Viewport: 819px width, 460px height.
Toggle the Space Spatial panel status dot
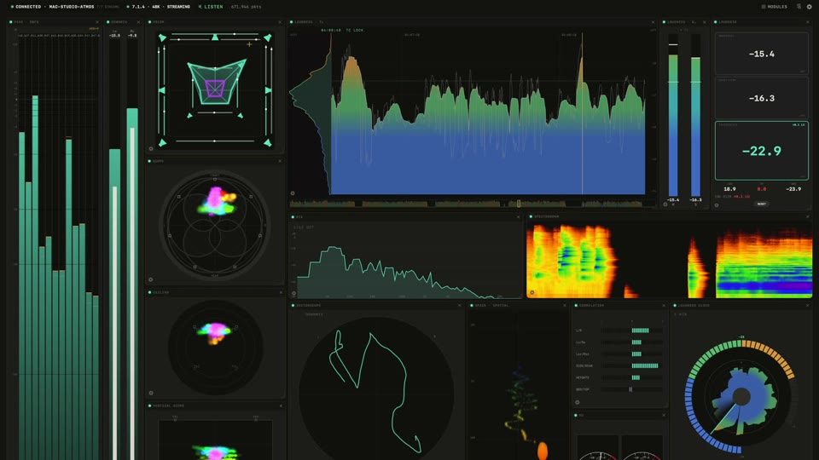(x=472, y=306)
